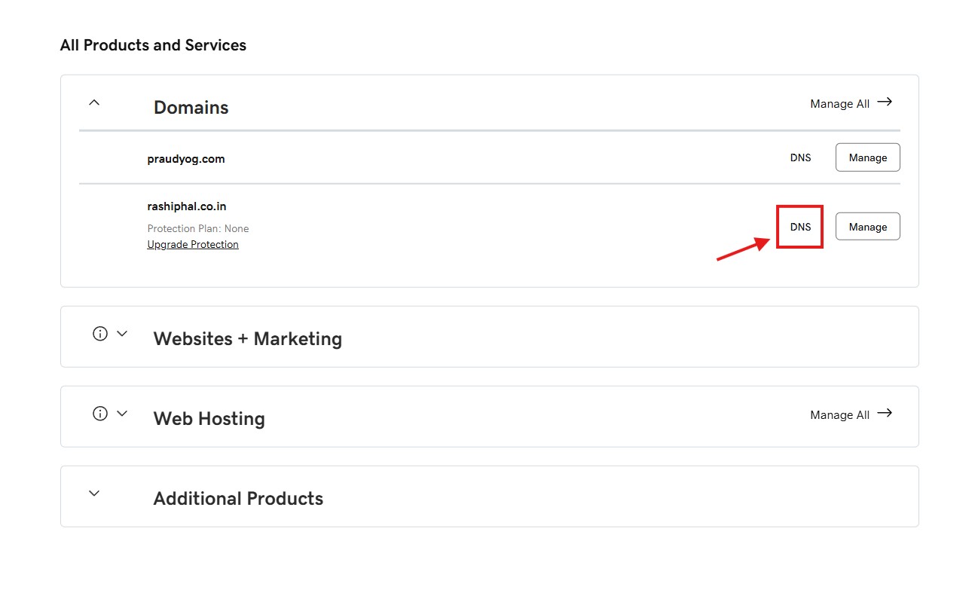Click the arrow icon next to Web Hosting Manage All
Image resolution: width=975 pixels, height=602 pixels.
(885, 413)
